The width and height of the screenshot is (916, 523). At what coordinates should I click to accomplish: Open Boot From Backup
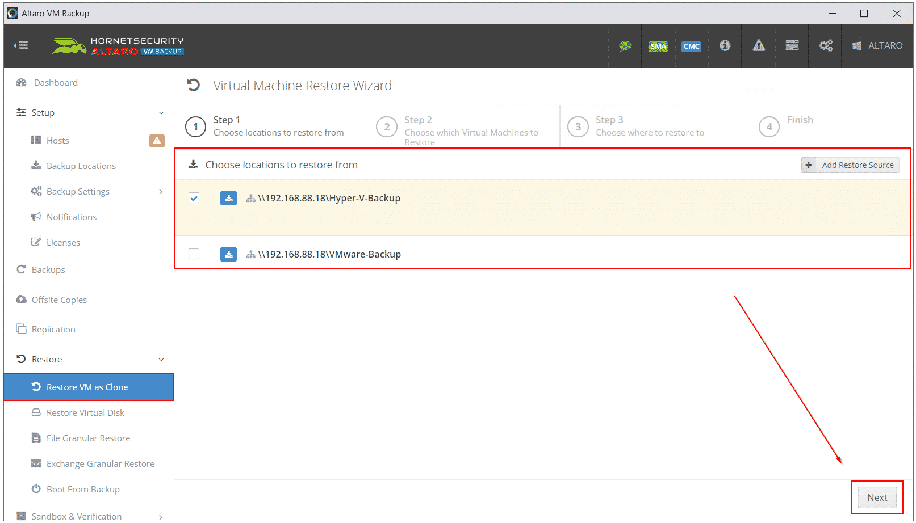(x=83, y=490)
